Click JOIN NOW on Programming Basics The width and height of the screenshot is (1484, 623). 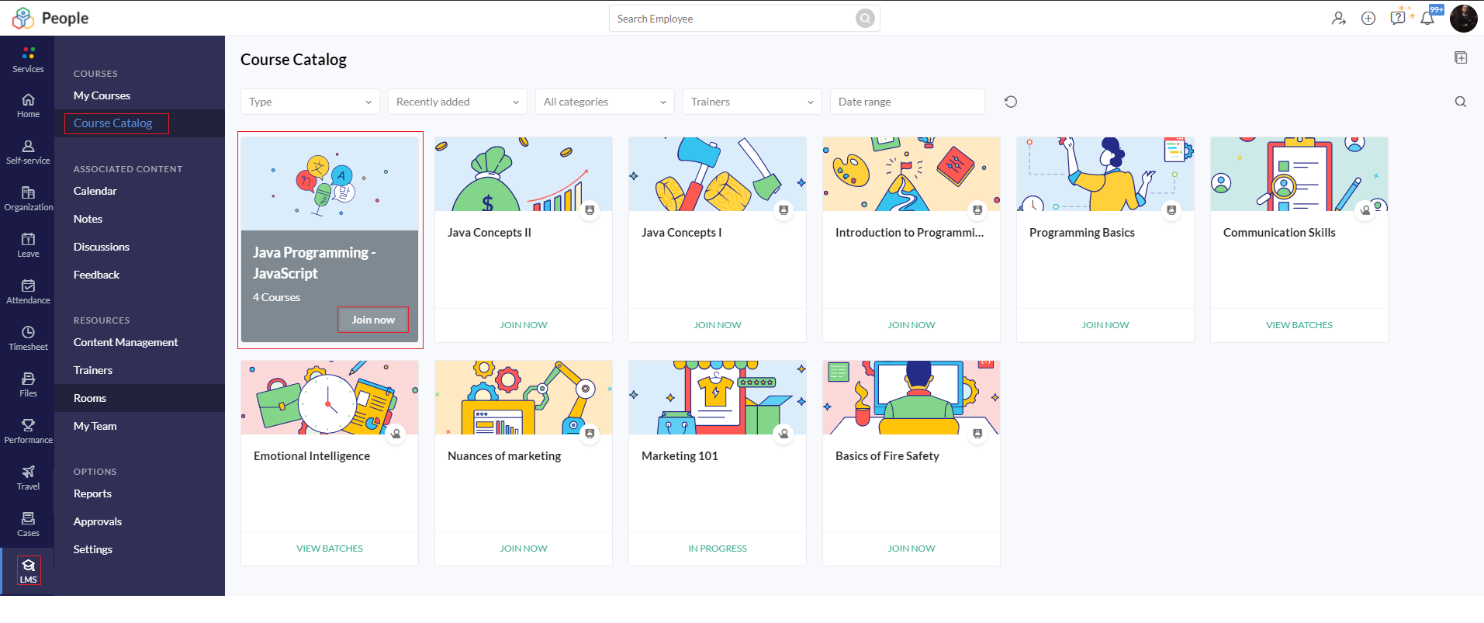point(1105,325)
